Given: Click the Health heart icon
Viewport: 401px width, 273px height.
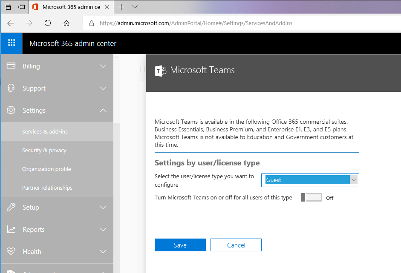Looking at the screenshot, I should [x=11, y=251].
